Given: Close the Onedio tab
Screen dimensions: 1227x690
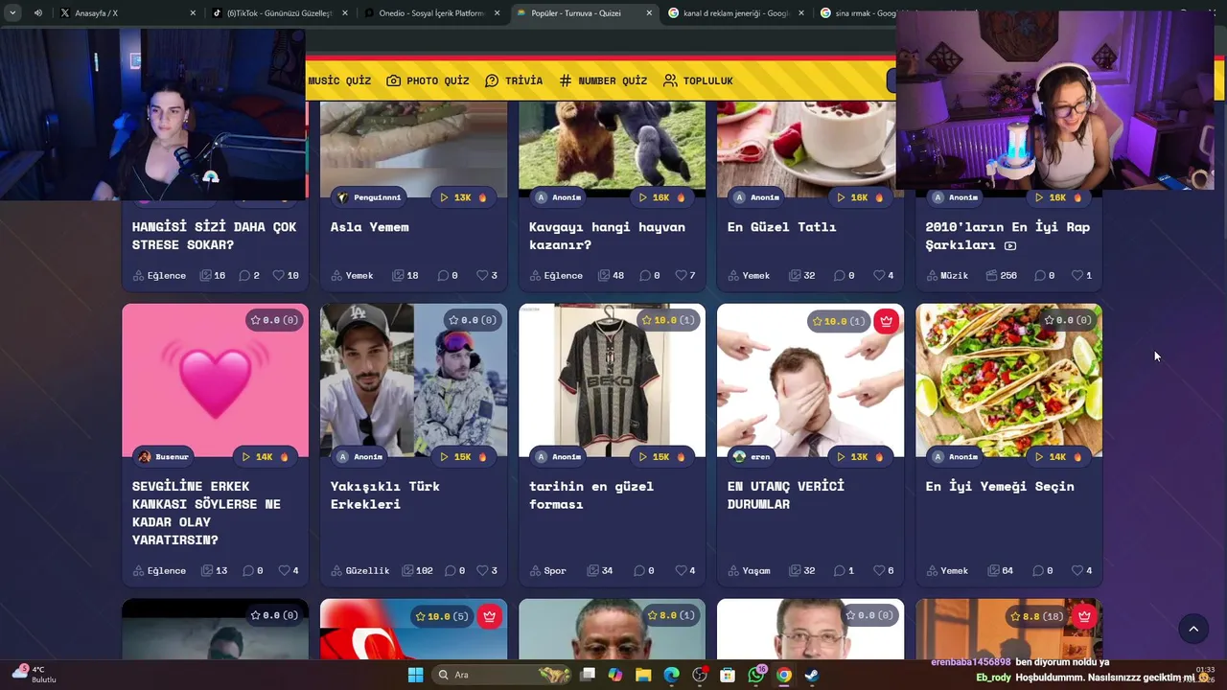Looking at the screenshot, I should point(497,13).
